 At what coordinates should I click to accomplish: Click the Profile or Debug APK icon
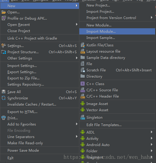[4, 18]
